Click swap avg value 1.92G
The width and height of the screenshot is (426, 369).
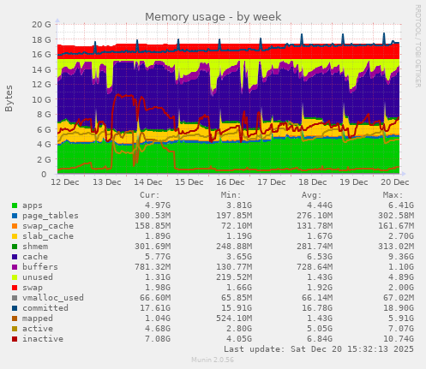(x=320, y=288)
